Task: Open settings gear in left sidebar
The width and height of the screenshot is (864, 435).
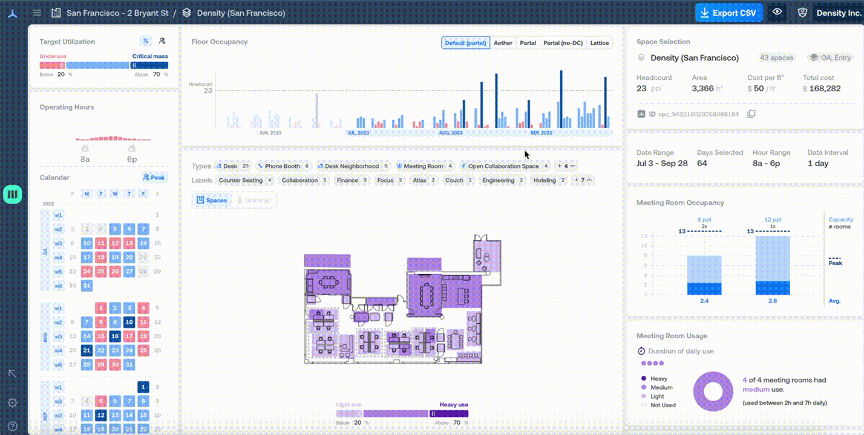Action: pos(12,403)
